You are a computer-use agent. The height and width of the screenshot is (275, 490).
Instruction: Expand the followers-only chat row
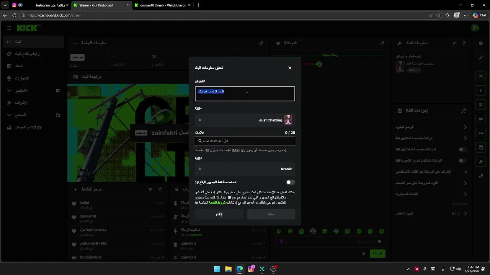pyautogui.click(x=431, y=138)
